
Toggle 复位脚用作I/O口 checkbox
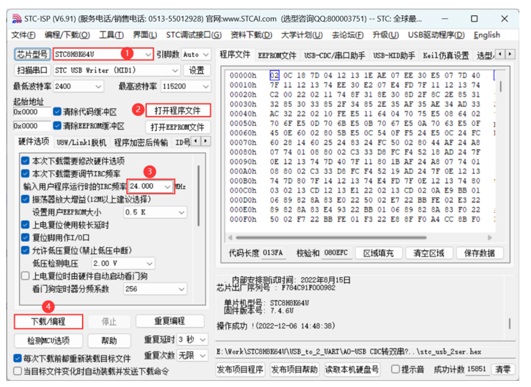[25, 237]
